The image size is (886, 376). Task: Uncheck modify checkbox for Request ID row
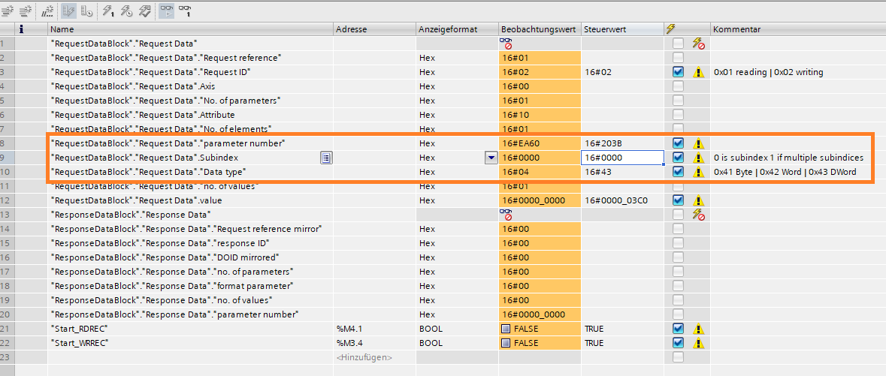[678, 72]
